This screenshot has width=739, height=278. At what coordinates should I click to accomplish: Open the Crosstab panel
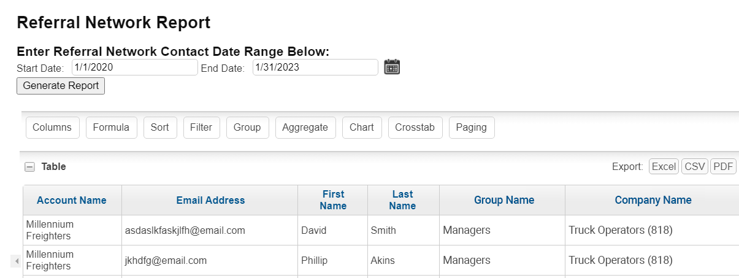coord(415,128)
